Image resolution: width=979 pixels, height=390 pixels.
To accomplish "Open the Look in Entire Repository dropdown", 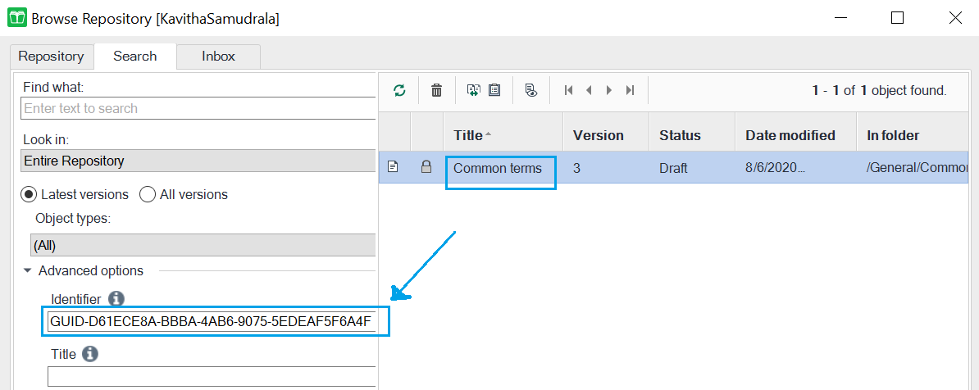I will click(198, 161).
